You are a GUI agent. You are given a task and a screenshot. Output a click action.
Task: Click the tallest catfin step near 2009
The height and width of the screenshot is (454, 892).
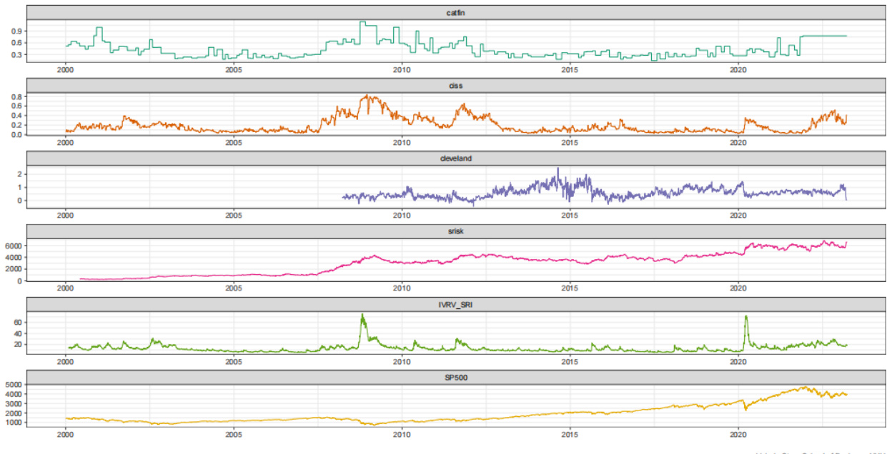point(364,22)
